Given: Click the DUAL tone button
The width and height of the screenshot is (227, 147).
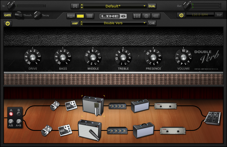Looking at the screenshot, I should click(152, 6).
